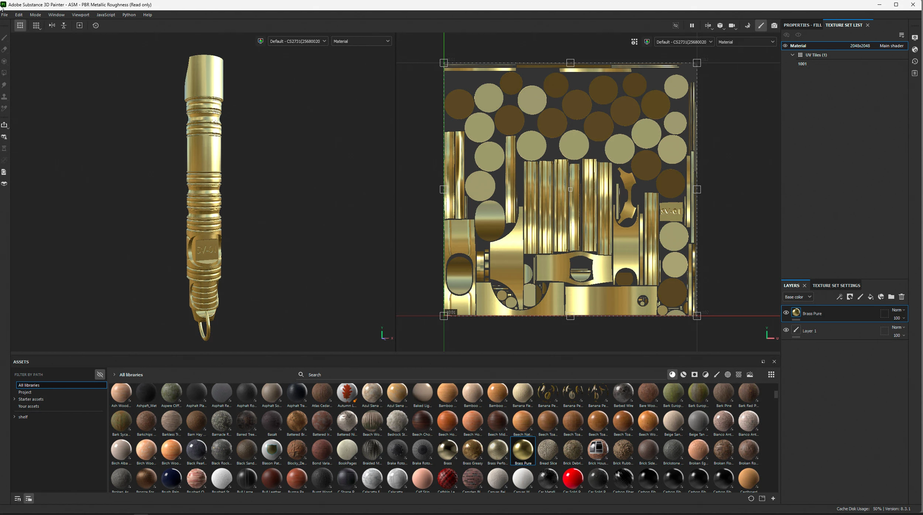Click the add fill layer bucket icon
Image resolution: width=923 pixels, height=515 pixels.
pyautogui.click(x=870, y=297)
